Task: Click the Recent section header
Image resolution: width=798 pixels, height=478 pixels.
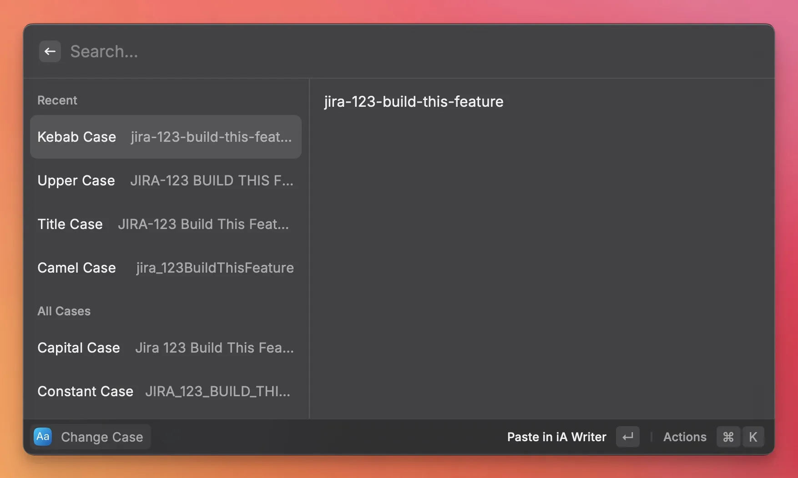Action: pos(57,100)
